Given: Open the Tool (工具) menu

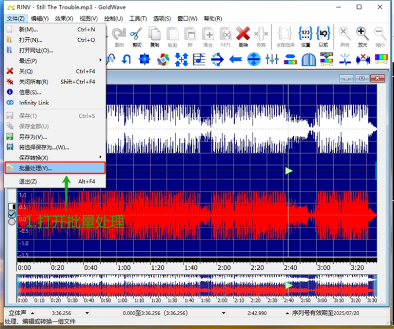Looking at the screenshot, I should pos(138,19).
